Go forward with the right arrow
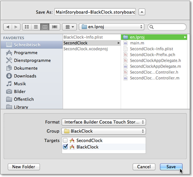Screen dimensions: 193x177 tap(16, 27)
